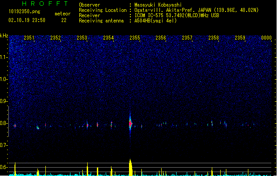
Task: Click the green "meteor" label
Action: [x=63, y=14]
